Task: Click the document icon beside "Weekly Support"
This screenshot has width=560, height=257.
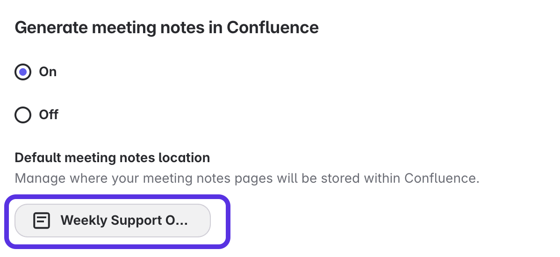Action: tap(42, 221)
